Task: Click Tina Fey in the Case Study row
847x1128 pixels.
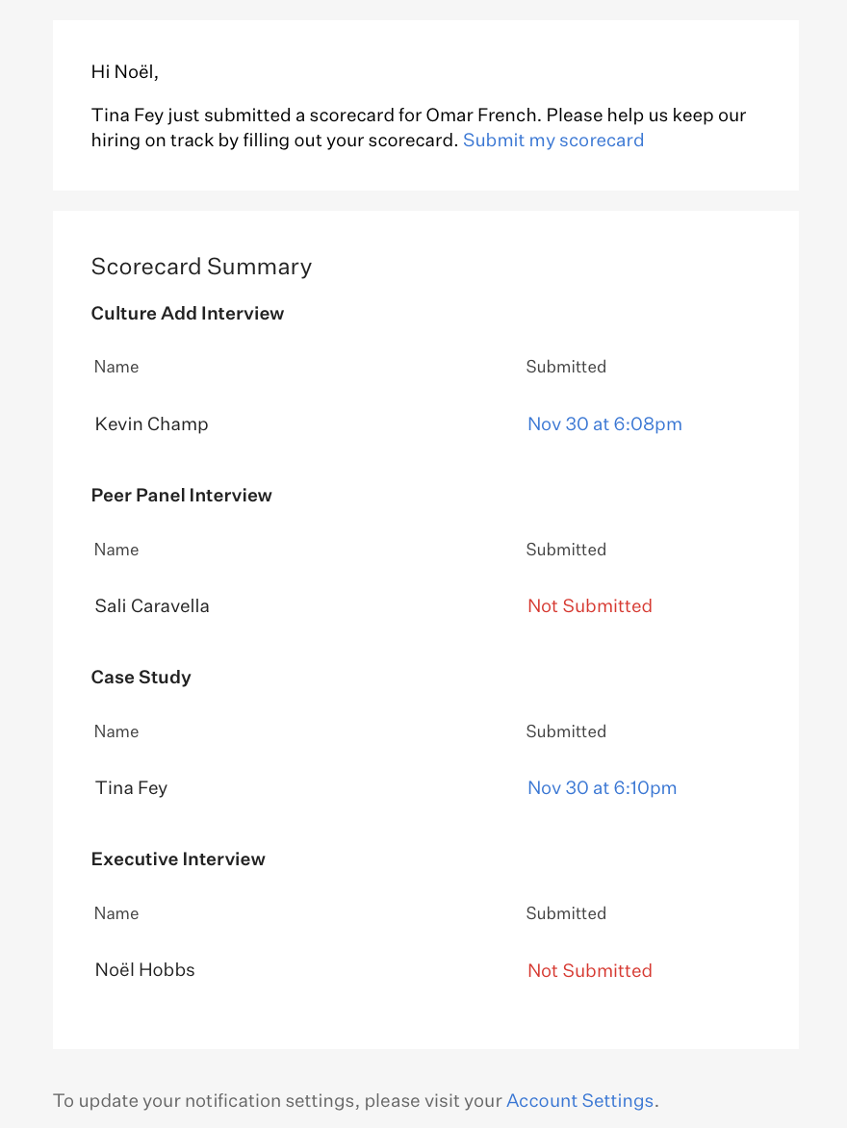Action: [x=131, y=788]
